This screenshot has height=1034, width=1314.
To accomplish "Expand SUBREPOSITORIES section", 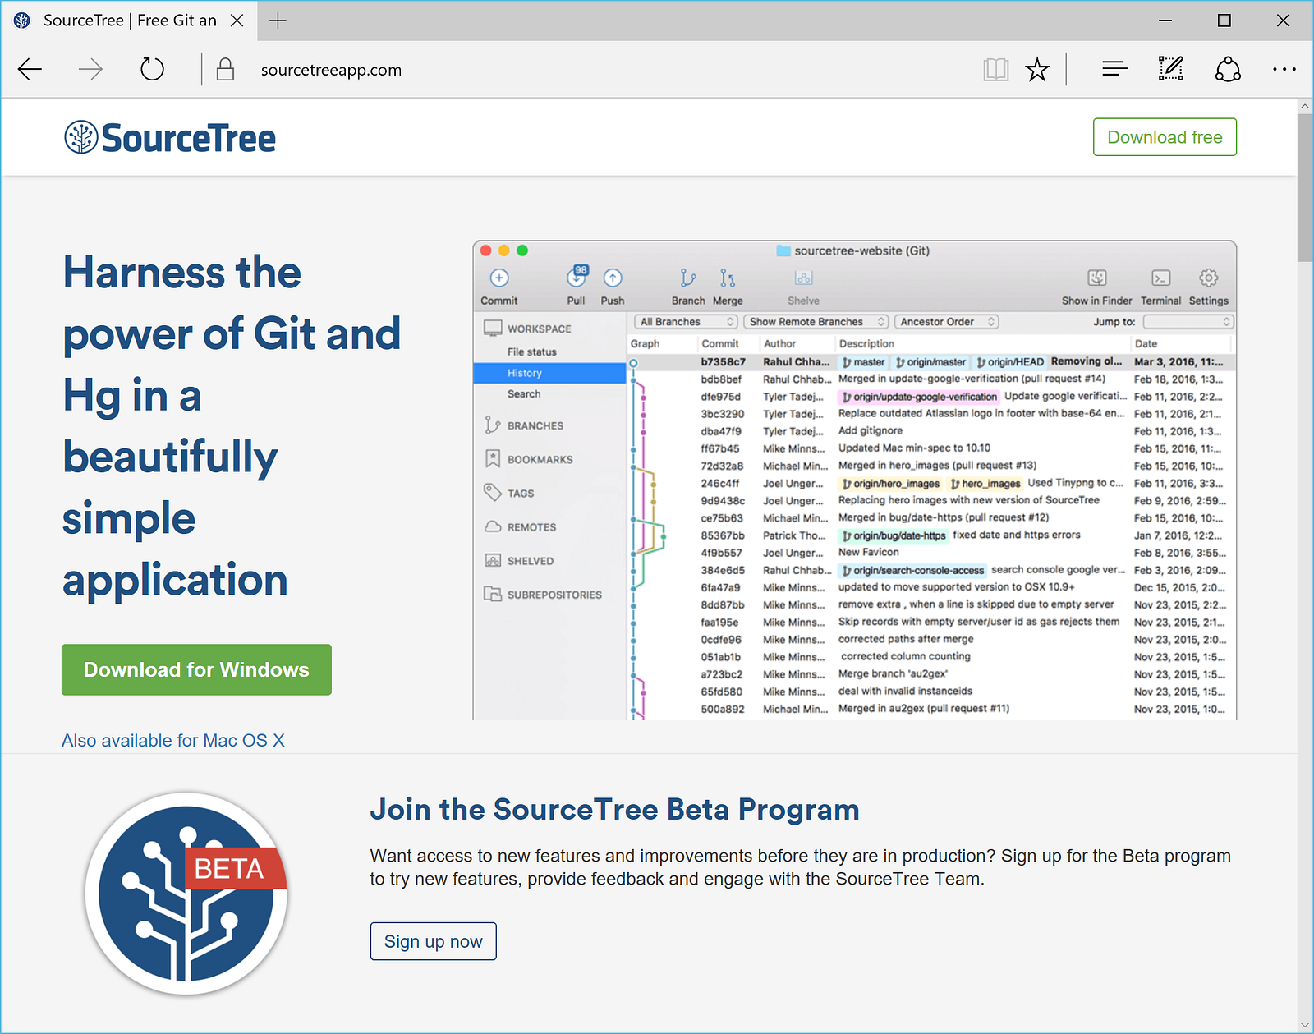I will [x=554, y=595].
